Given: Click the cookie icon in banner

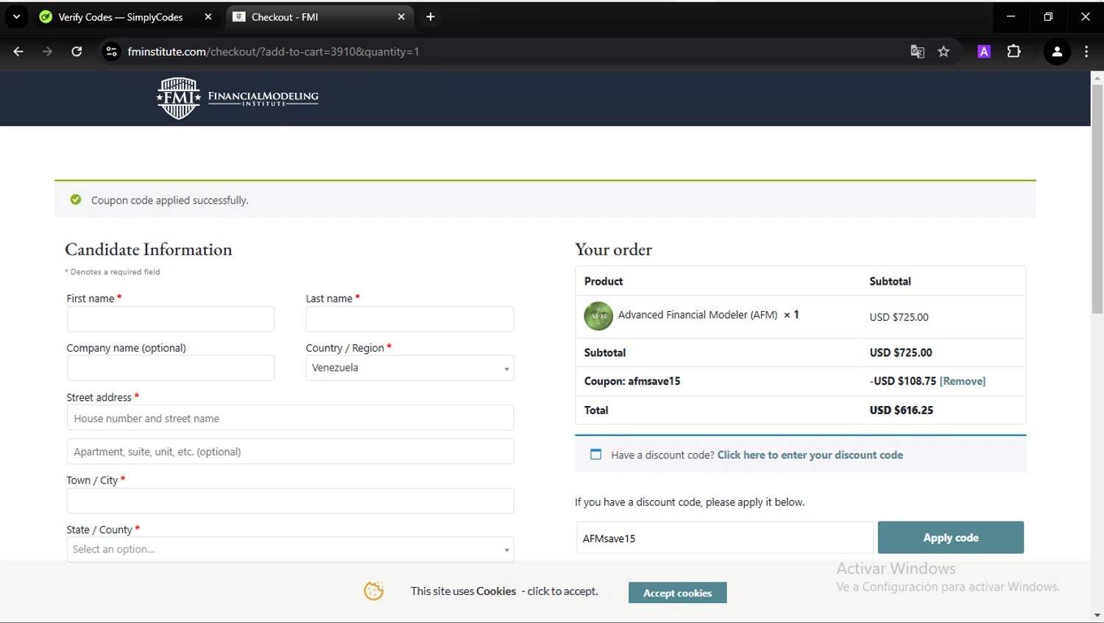Looking at the screenshot, I should coord(374,591).
